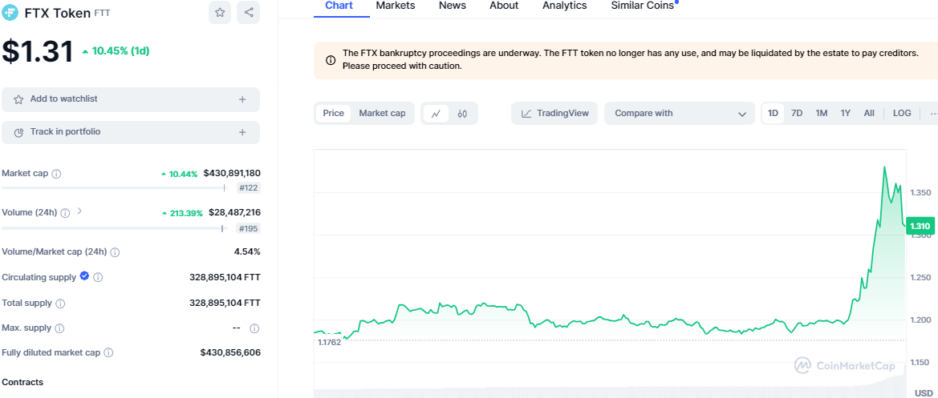Click the verified badge by Circulating supply
The height and width of the screenshot is (398, 938).
pos(84,276)
